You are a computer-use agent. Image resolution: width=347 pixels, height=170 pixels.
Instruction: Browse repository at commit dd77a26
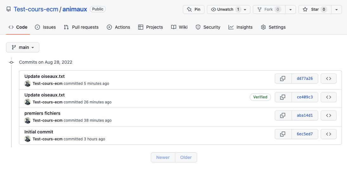pyautogui.click(x=329, y=79)
